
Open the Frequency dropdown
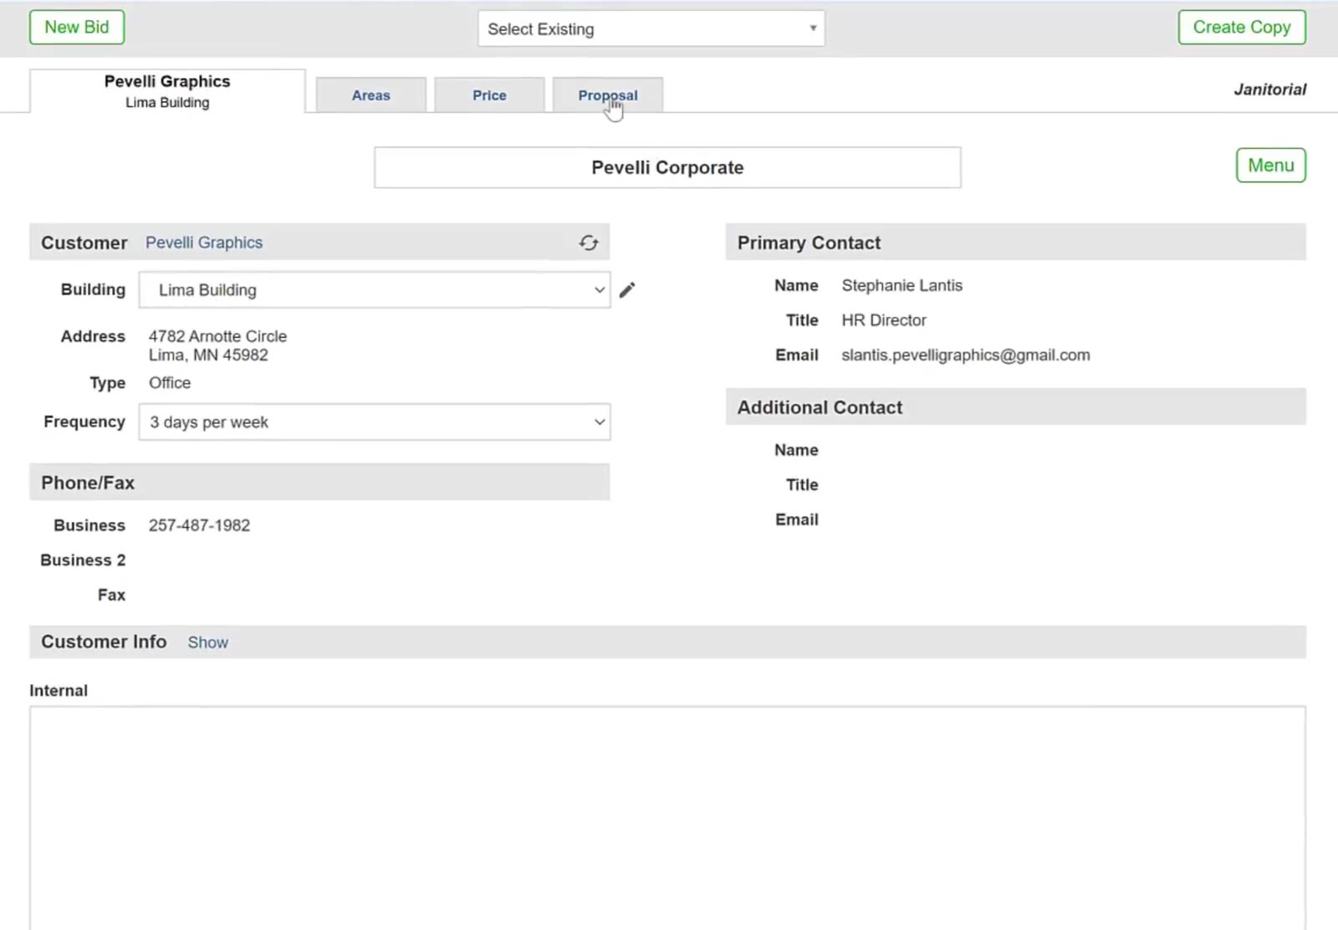375,422
